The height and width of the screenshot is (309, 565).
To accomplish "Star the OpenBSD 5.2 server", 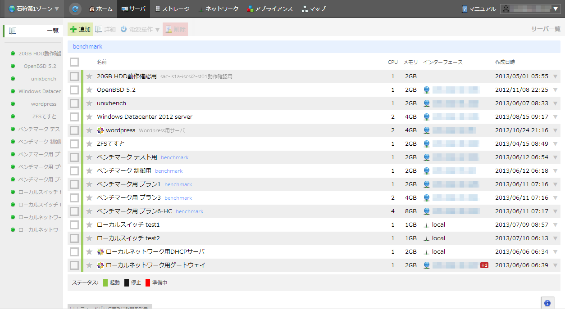I will [89, 90].
